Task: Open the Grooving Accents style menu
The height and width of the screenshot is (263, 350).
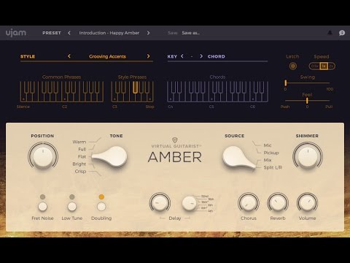Action: (107, 56)
